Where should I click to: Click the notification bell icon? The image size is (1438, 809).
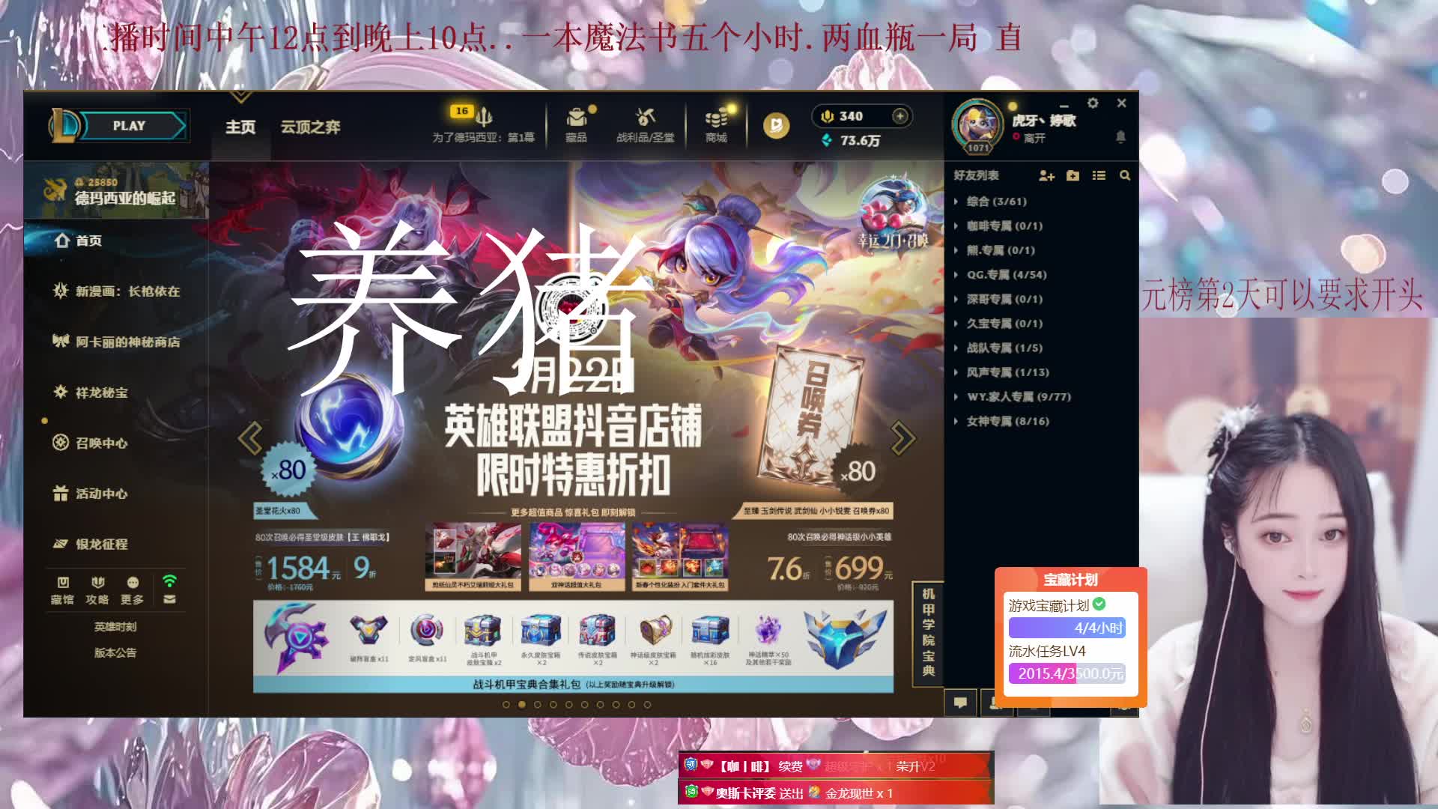point(1120,136)
